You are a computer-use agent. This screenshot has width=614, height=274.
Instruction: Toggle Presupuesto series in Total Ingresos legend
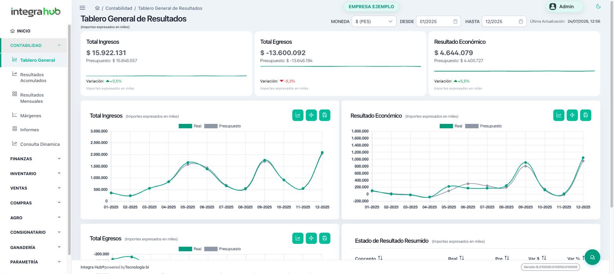pos(222,126)
